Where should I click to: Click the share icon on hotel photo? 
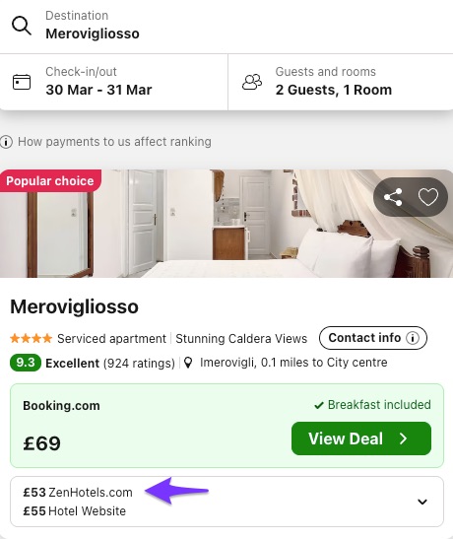(393, 197)
